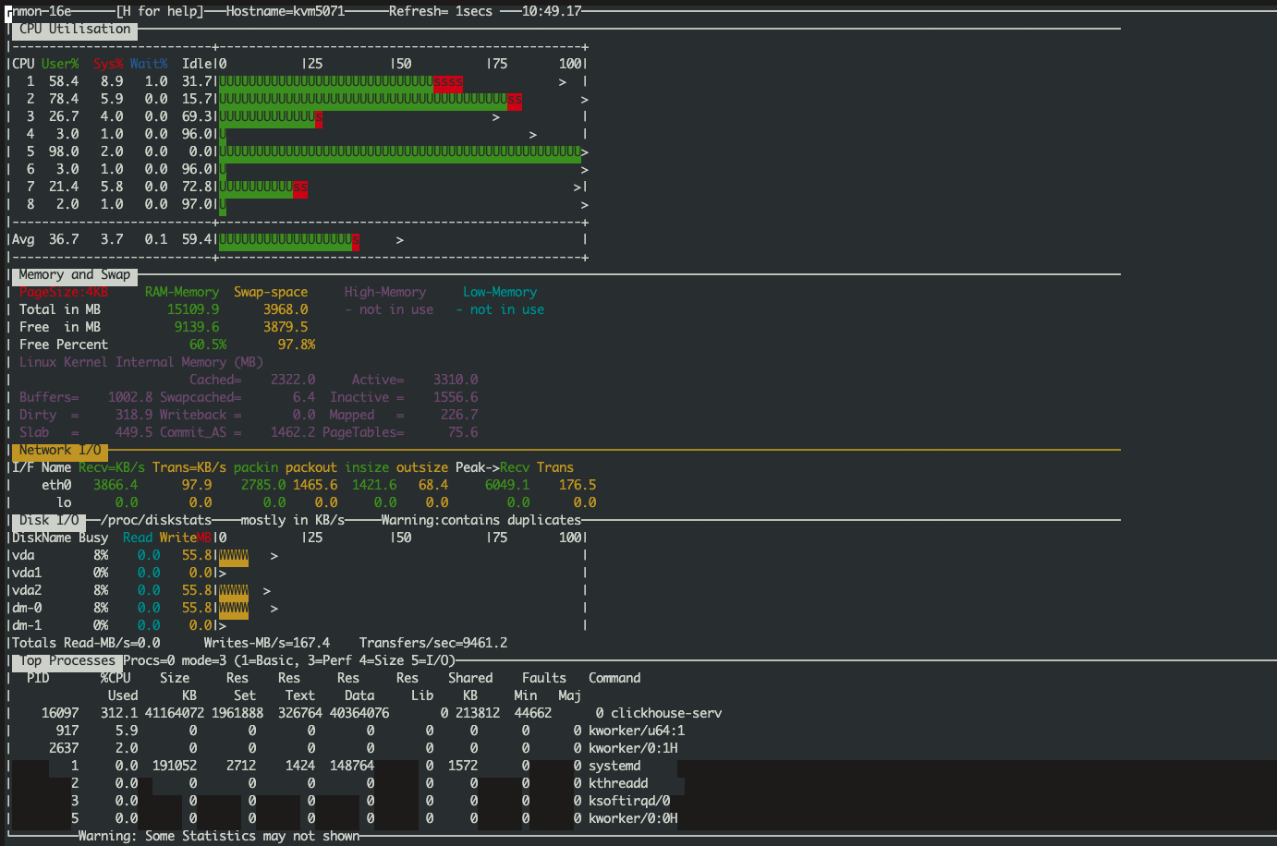Click the vda write activity bar
Viewport: 1277px width, 846px height.
point(234,556)
